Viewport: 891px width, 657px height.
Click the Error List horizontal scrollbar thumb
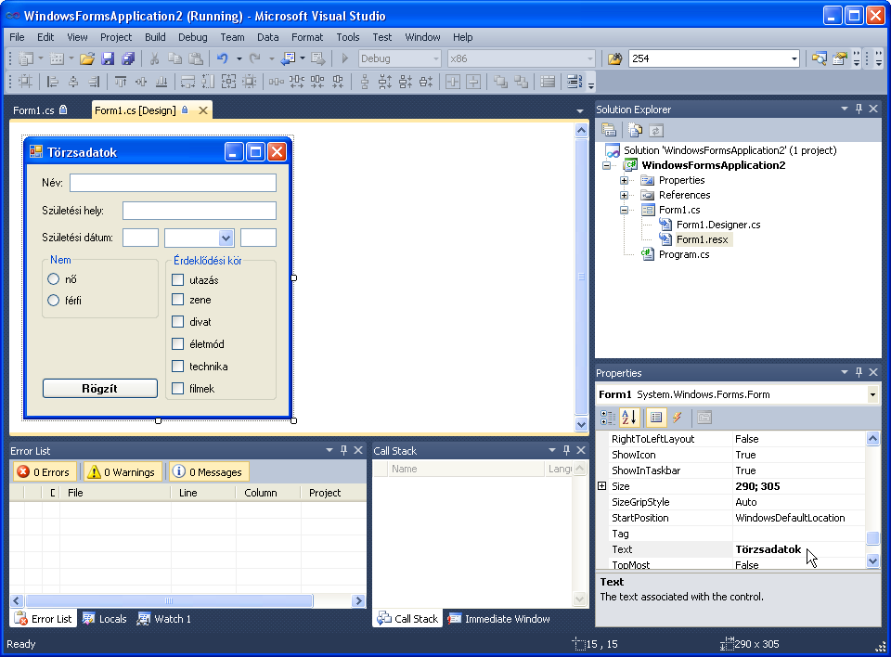(x=169, y=600)
